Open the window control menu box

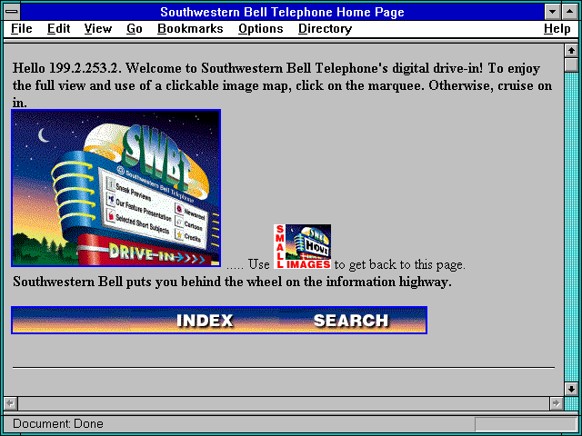pos(12,11)
